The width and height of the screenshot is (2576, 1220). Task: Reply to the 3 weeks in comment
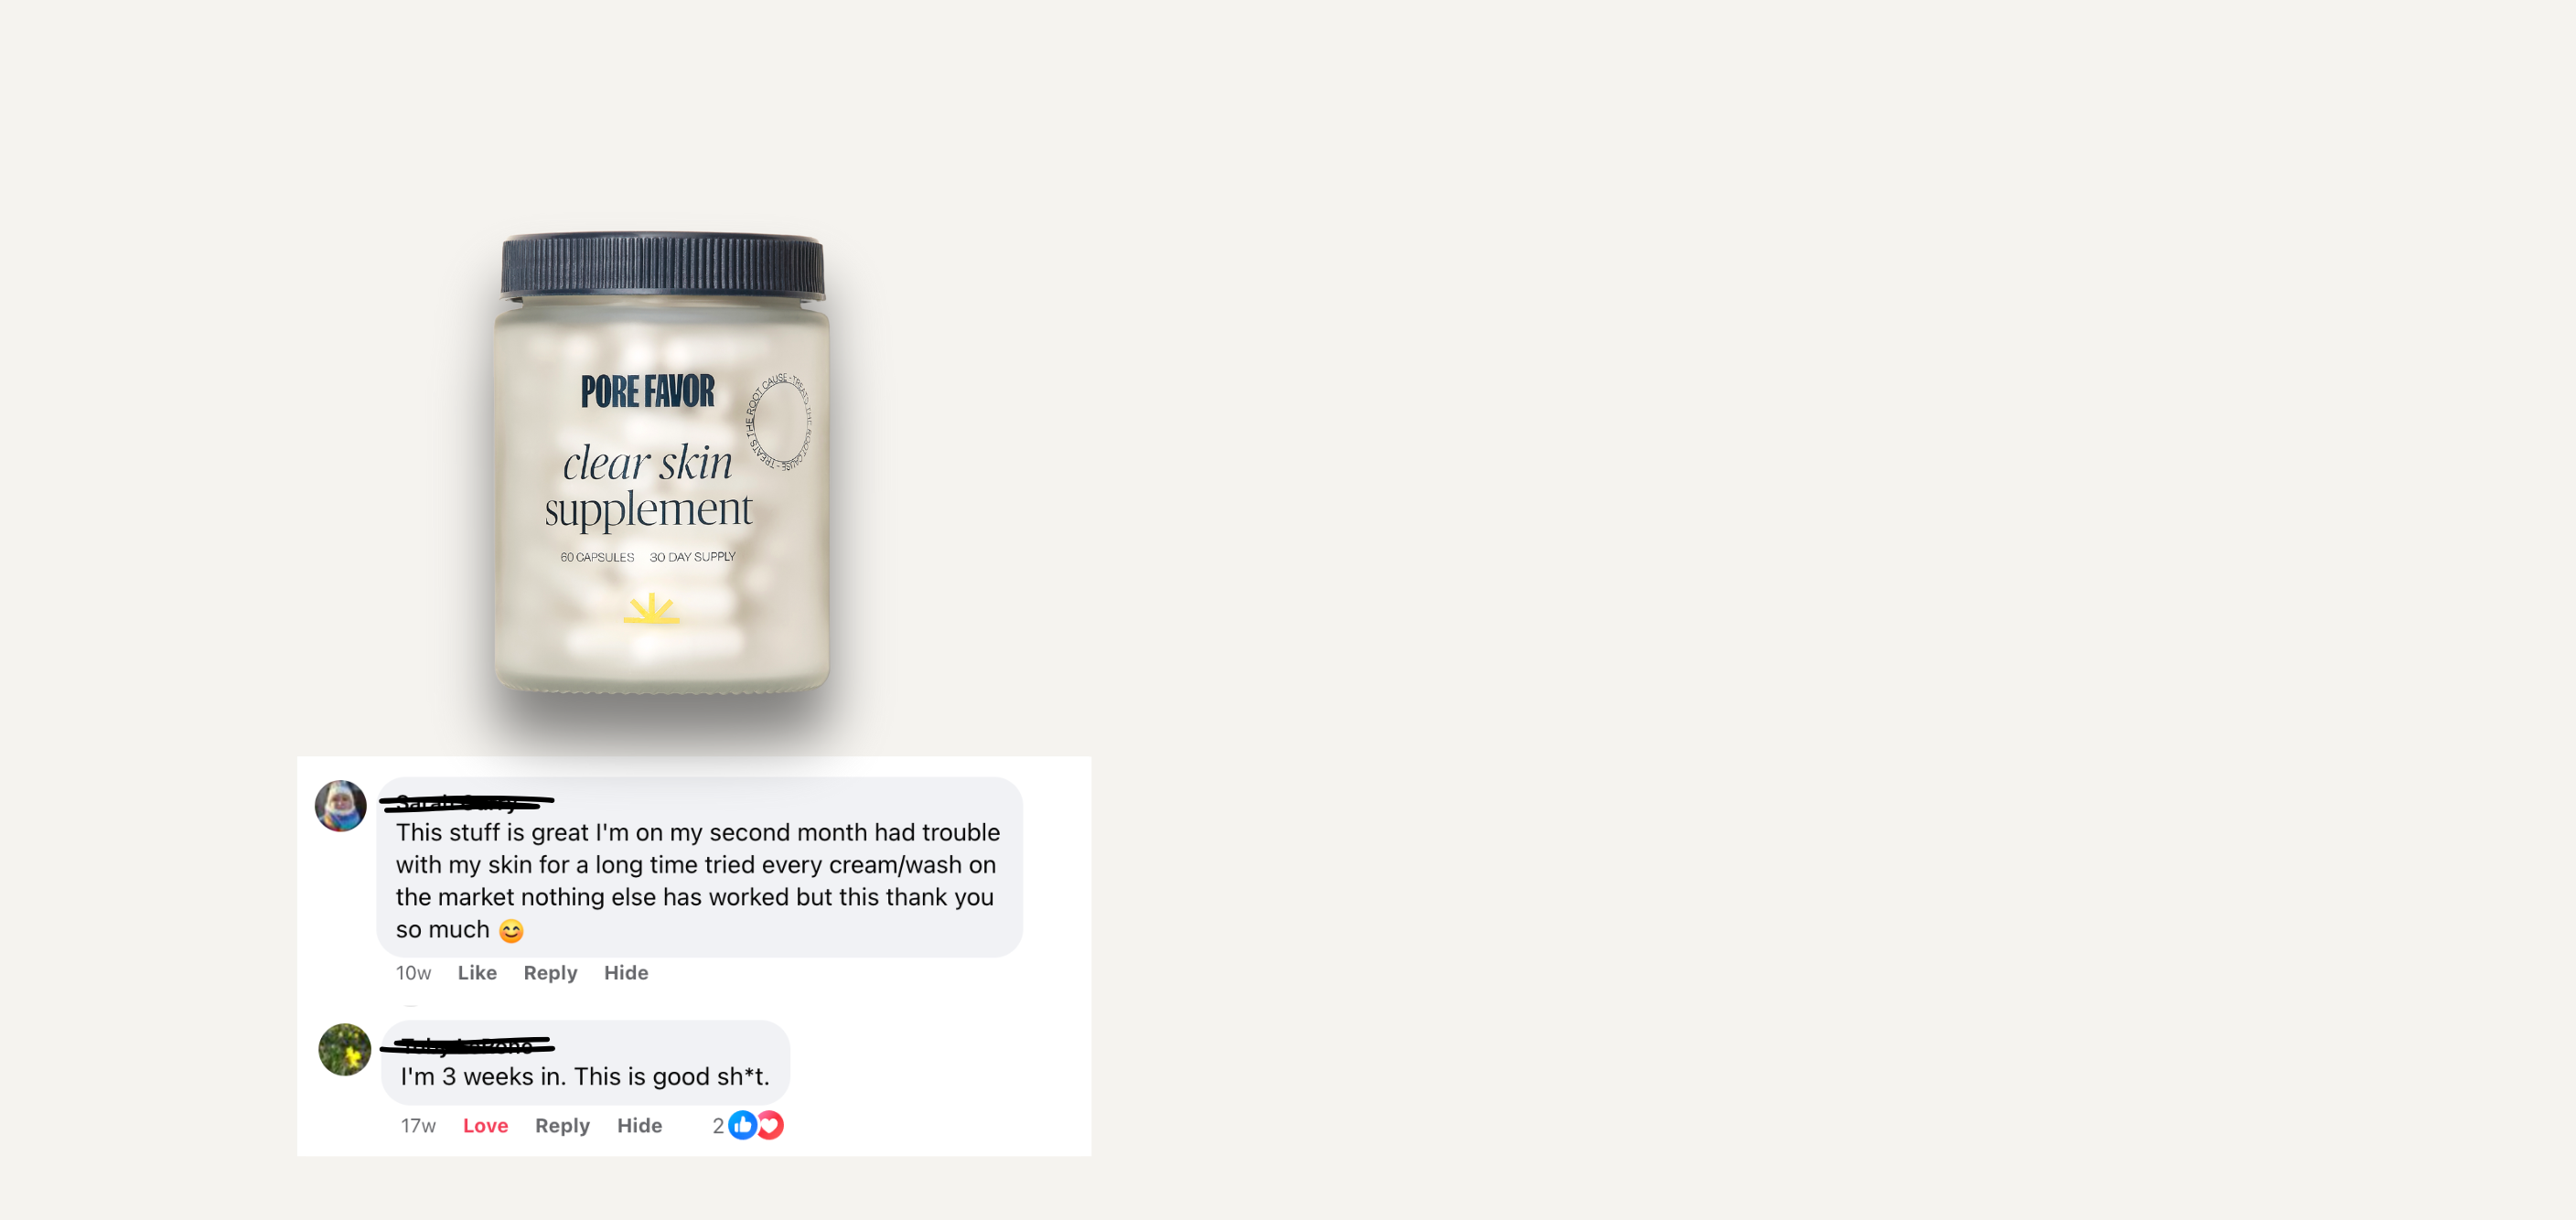(x=562, y=1125)
